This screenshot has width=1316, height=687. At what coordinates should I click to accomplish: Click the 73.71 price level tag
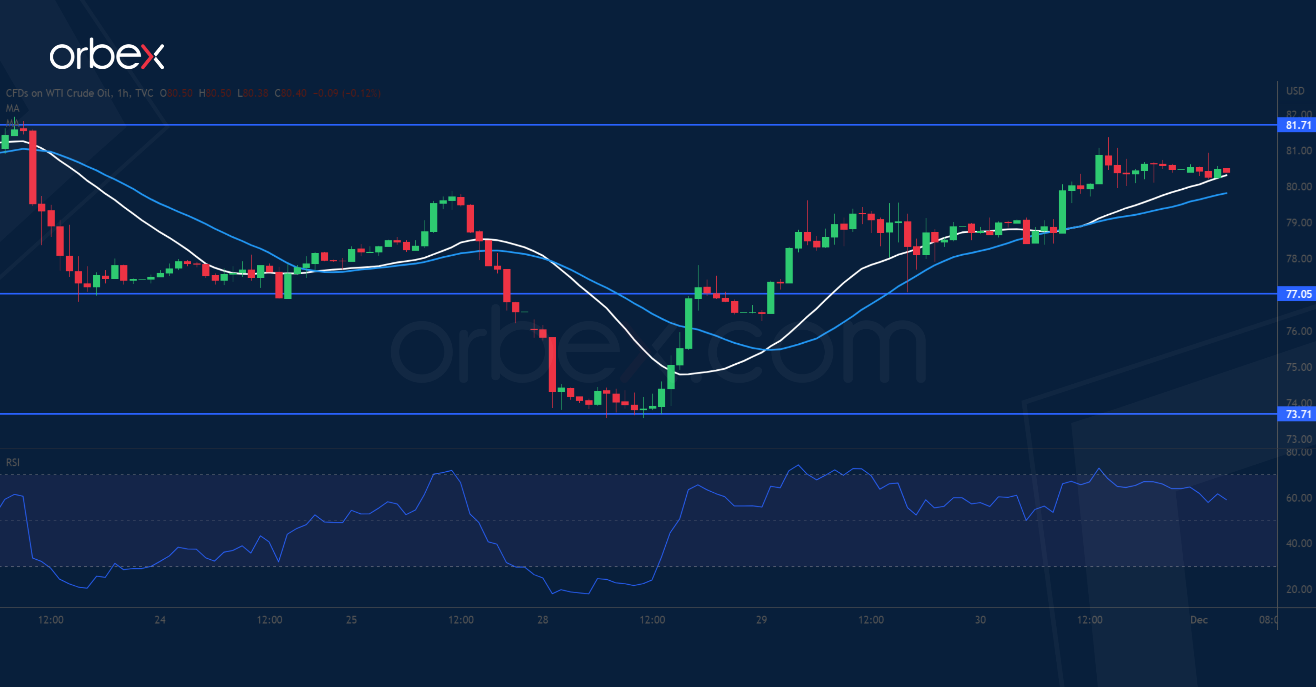pos(1298,414)
